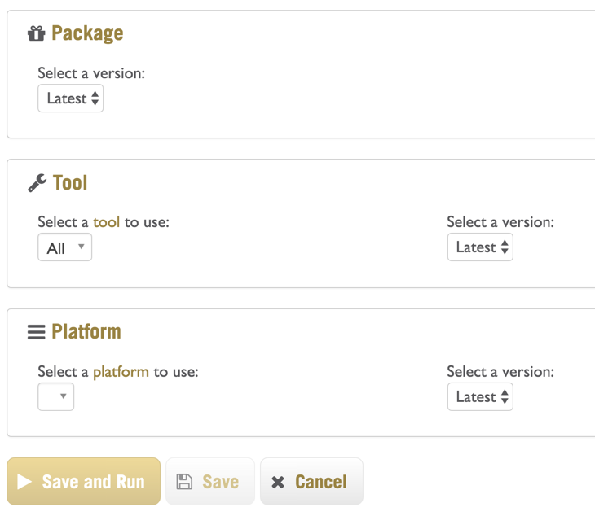Open the Tool version 'Latest' dropdown

click(x=480, y=247)
